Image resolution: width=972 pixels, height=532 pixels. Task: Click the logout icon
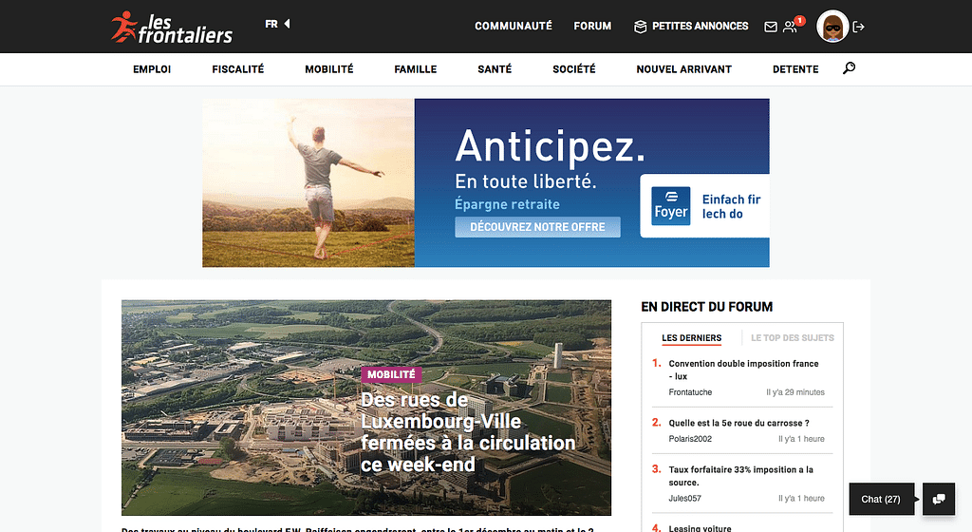pyautogui.click(x=859, y=27)
